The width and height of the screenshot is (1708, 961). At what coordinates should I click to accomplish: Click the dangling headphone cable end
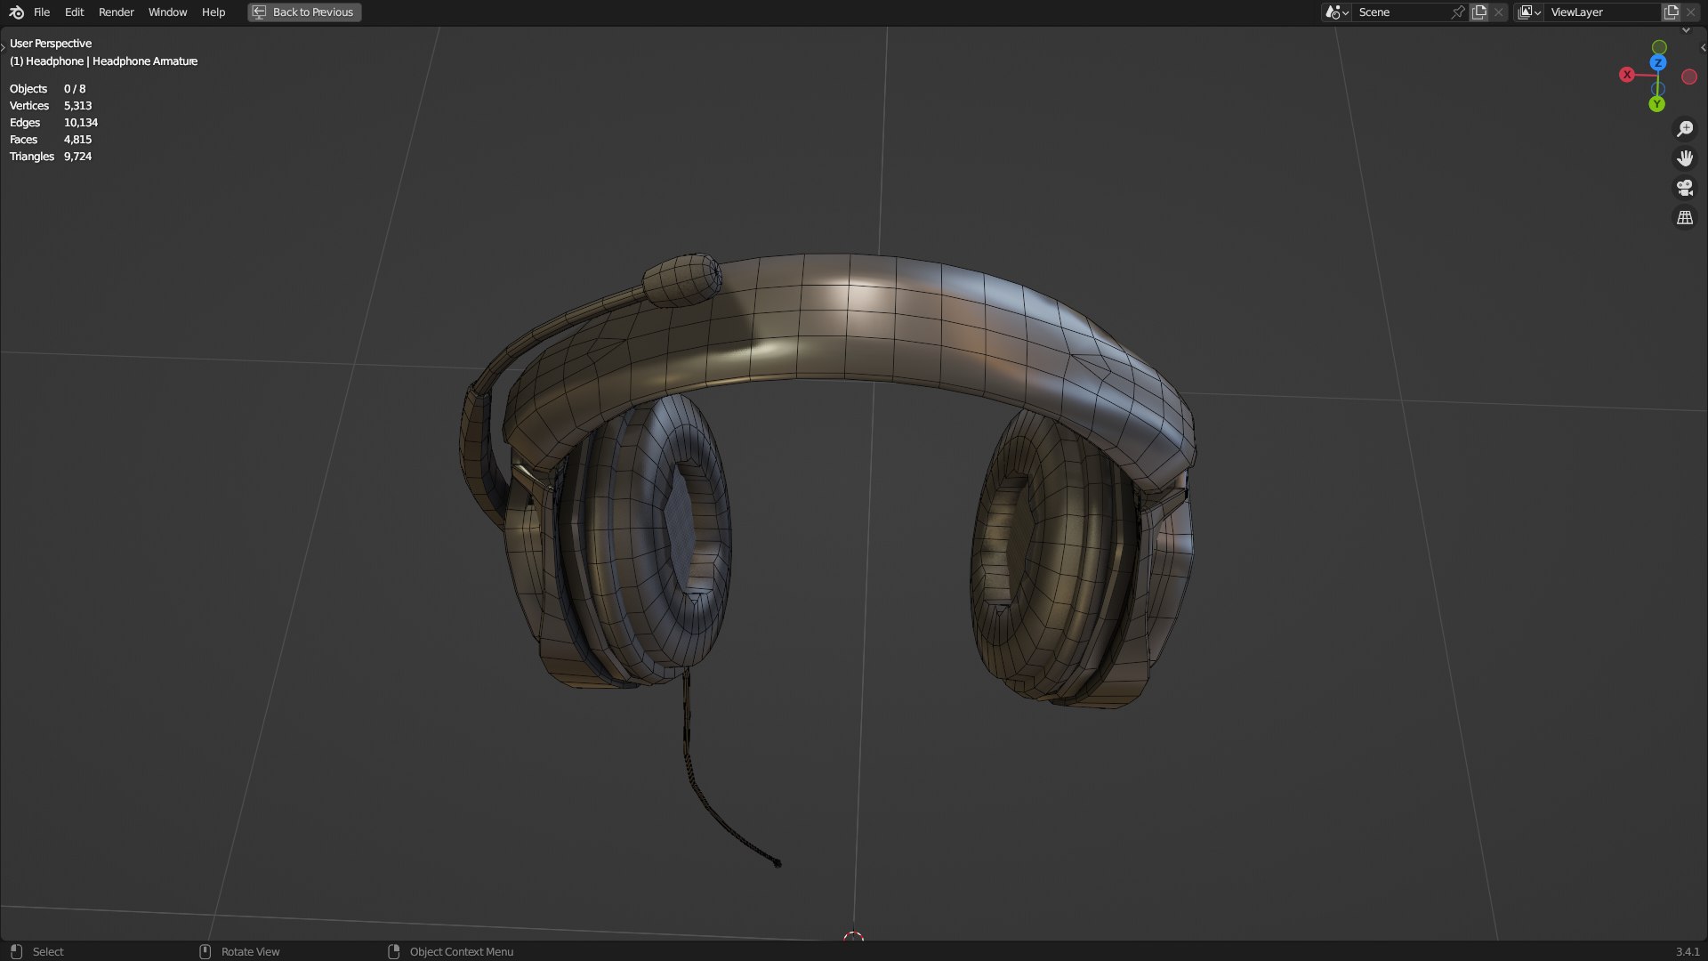[x=777, y=862]
